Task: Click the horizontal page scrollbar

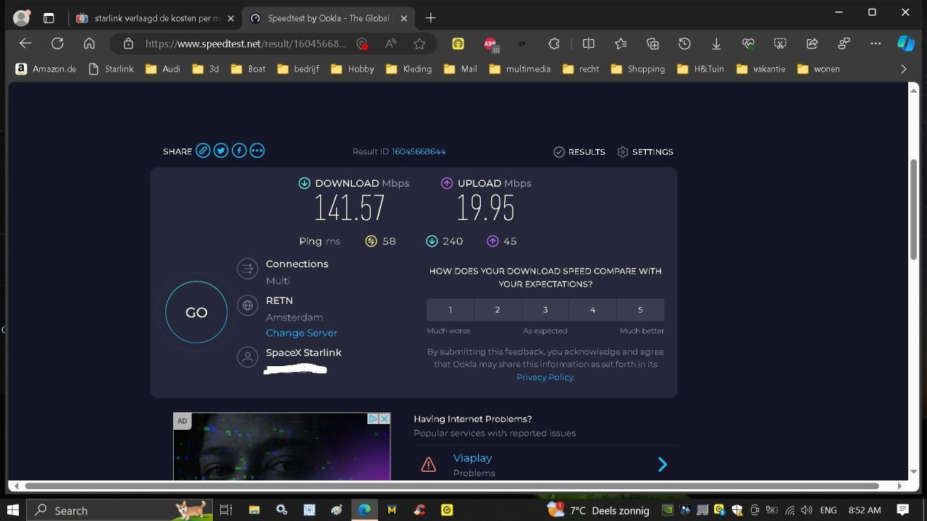Action: (452, 486)
